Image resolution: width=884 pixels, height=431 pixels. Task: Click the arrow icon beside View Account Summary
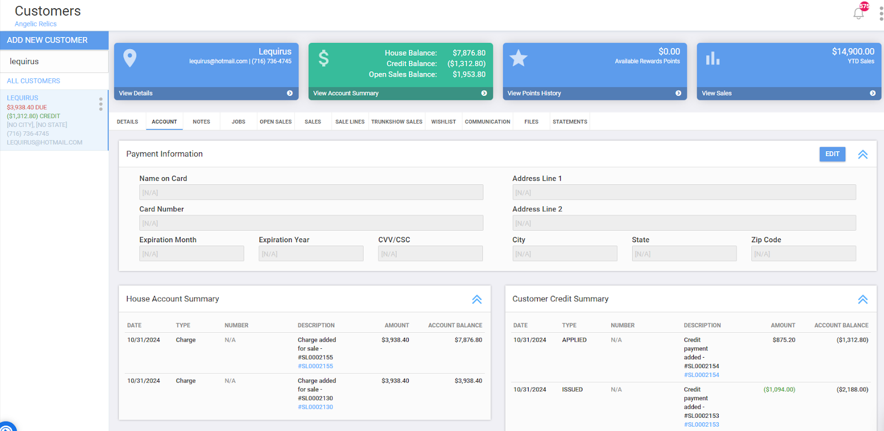click(484, 93)
